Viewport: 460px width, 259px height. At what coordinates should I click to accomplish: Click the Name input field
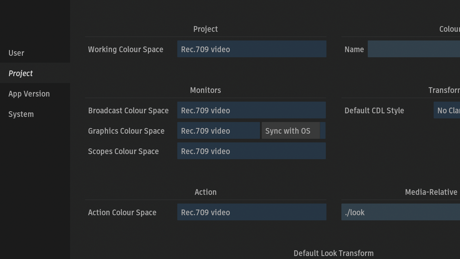pyautogui.click(x=414, y=49)
